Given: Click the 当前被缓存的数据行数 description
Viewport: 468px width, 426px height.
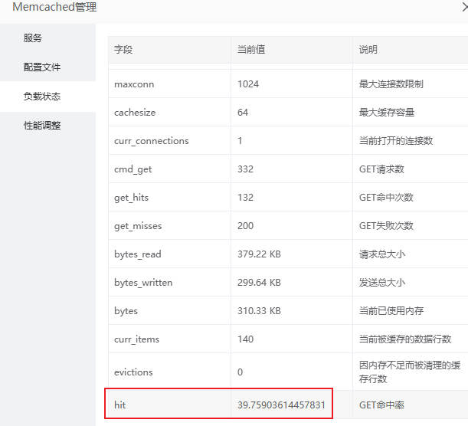Looking at the screenshot, I should click(x=405, y=339).
